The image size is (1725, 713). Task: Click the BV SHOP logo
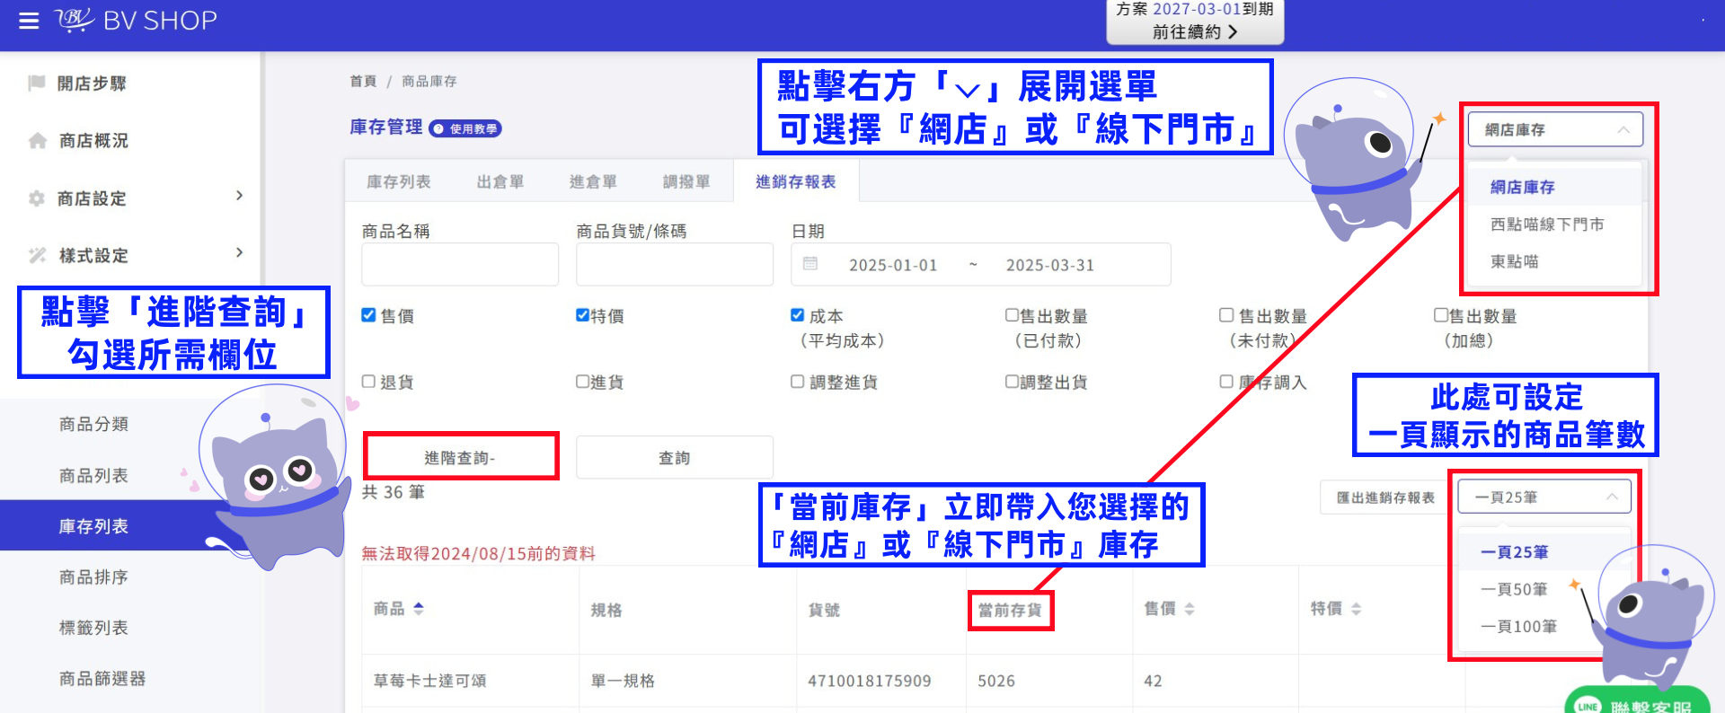136,20
